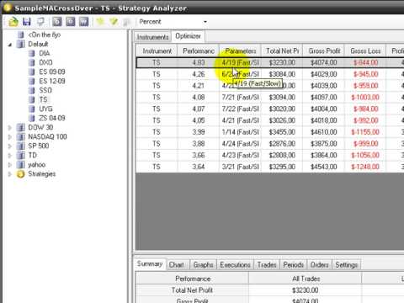The image size is (404, 303).
Task: Open the Percent display dropdown
Action: [x=173, y=22]
